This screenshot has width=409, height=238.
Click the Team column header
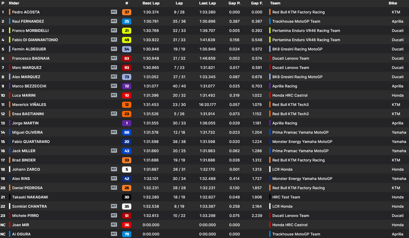click(275, 3)
